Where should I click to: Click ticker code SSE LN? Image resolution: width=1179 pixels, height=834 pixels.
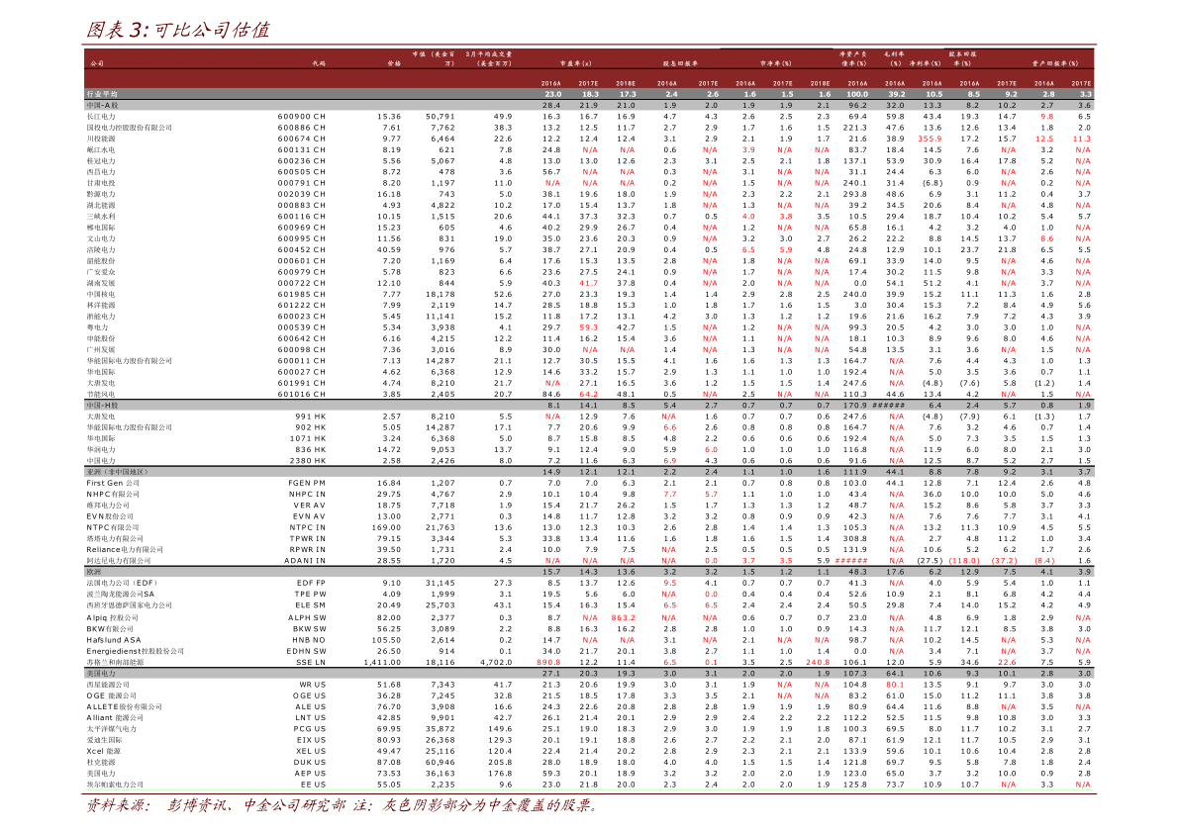pos(311,663)
